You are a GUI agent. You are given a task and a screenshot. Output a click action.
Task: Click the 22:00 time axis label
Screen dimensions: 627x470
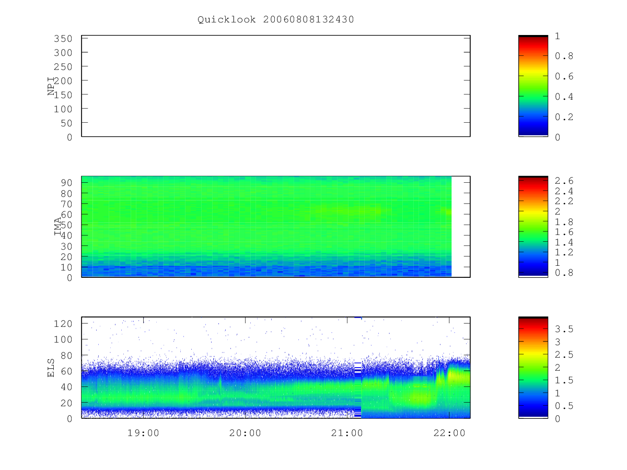tap(450, 433)
